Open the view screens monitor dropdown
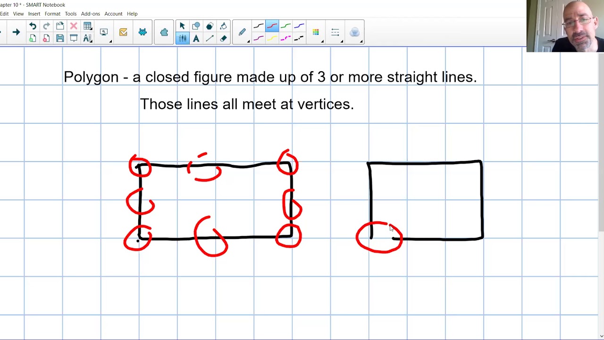This screenshot has height=340, width=604. [104, 32]
